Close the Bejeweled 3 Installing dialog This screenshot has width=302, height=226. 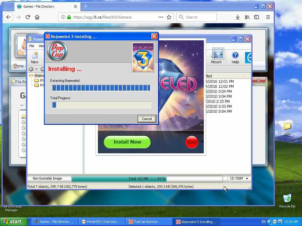(154, 36)
